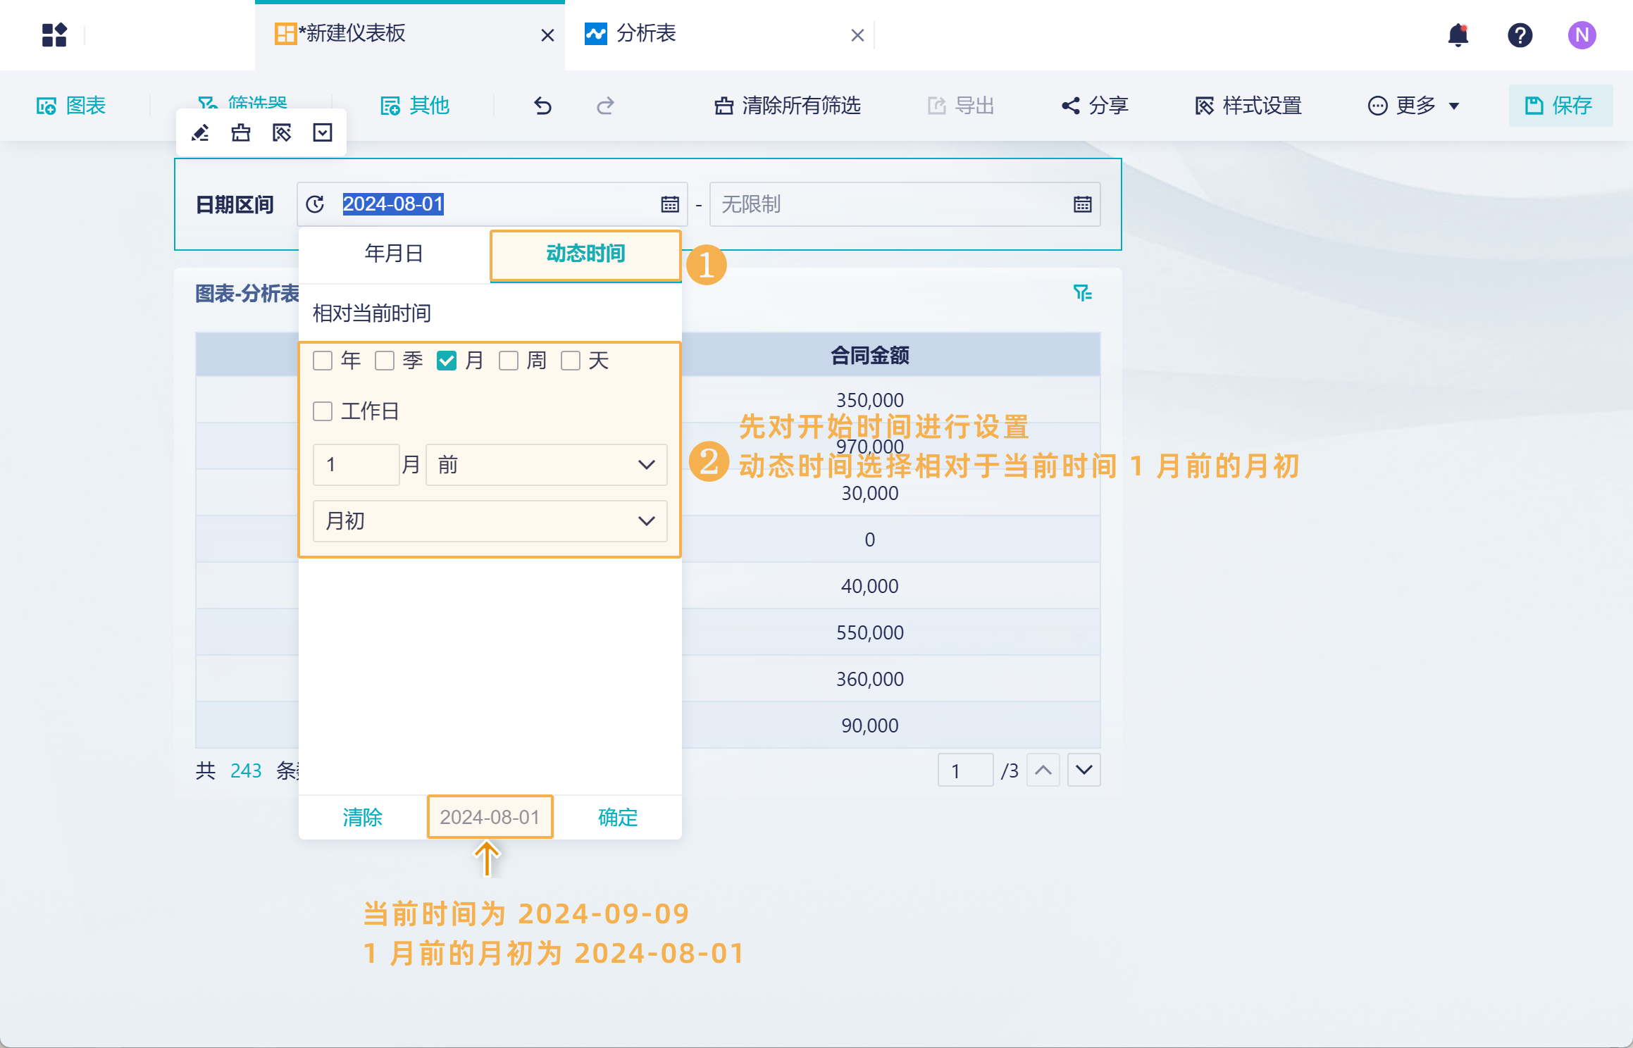Expand the 月初 dropdown
Viewport: 1633px width, 1048px height.
(x=490, y=521)
